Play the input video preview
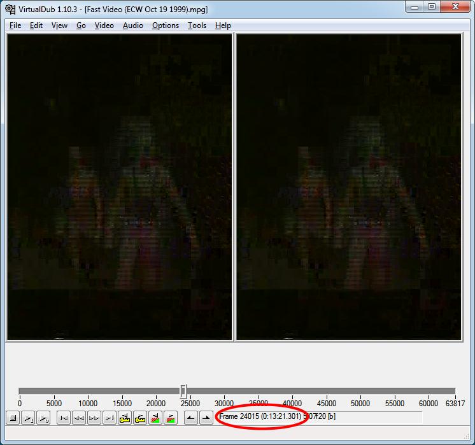Image resolution: width=475 pixels, height=445 pixels. pos(28,418)
